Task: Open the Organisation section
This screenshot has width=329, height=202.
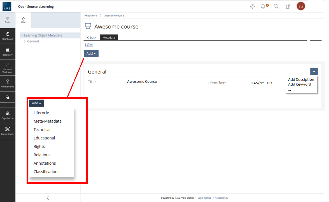Action: tap(8, 115)
